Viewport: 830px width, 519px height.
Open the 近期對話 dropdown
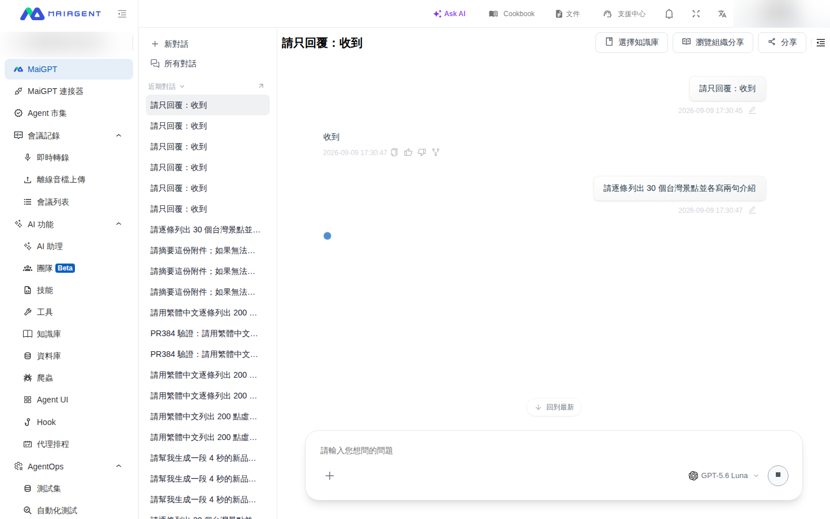tap(167, 86)
